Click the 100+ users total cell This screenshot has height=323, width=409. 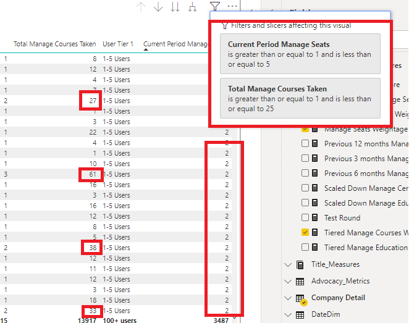tap(119, 321)
